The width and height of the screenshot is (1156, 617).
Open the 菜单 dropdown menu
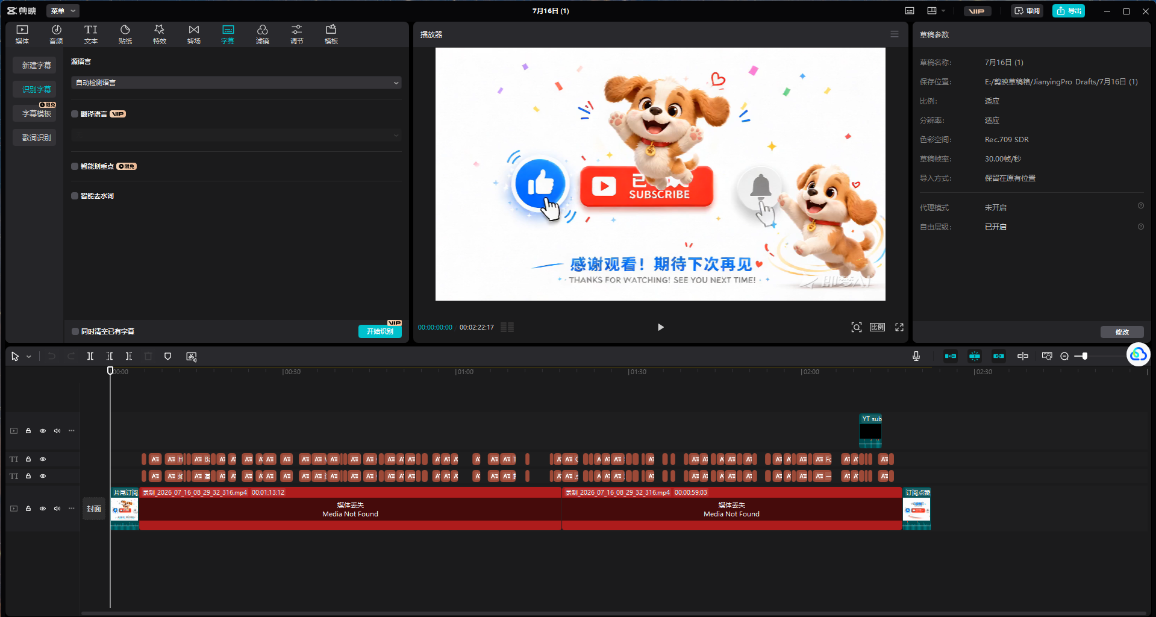coord(63,11)
